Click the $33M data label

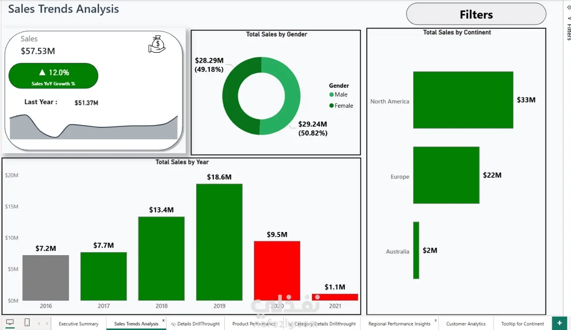[526, 100]
